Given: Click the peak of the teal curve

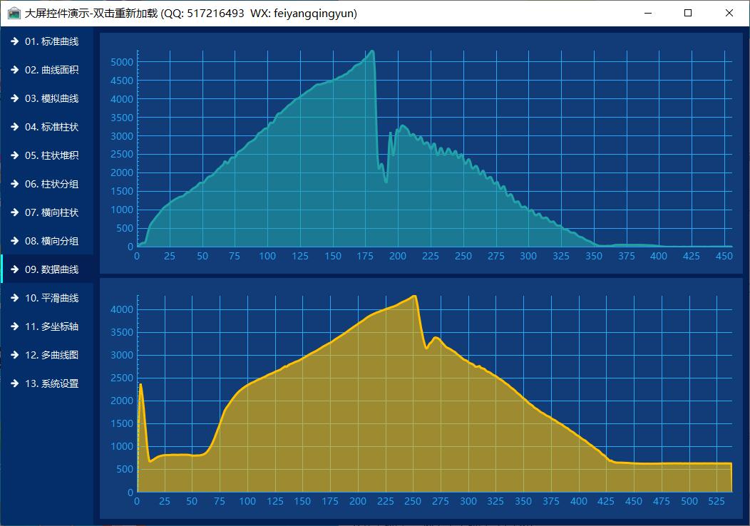Looking at the screenshot, I should point(371,51).
